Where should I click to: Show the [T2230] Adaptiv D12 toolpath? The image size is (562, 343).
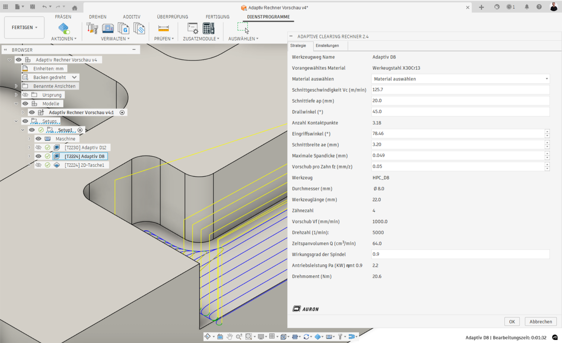click(38, 147)
